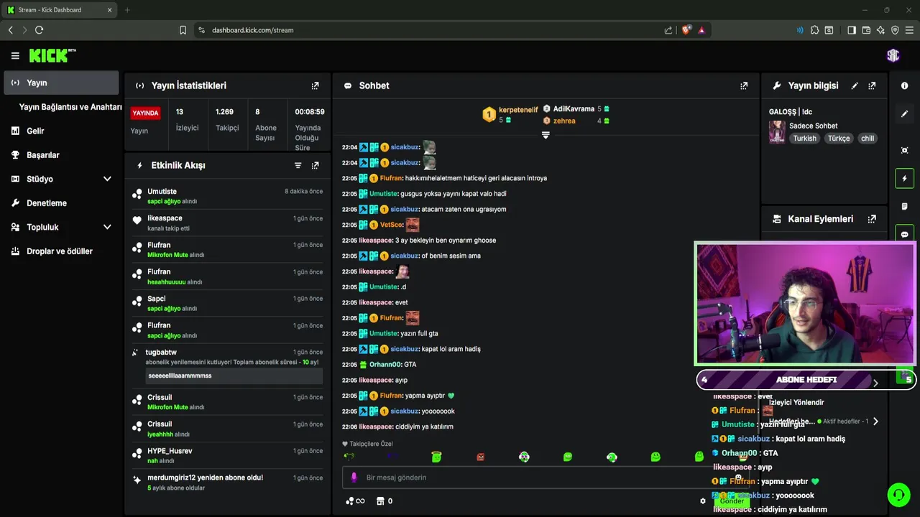Viewport: 920px width, 517px height.
Task: Click the info icon in the right sidebar
Action: 904,85
